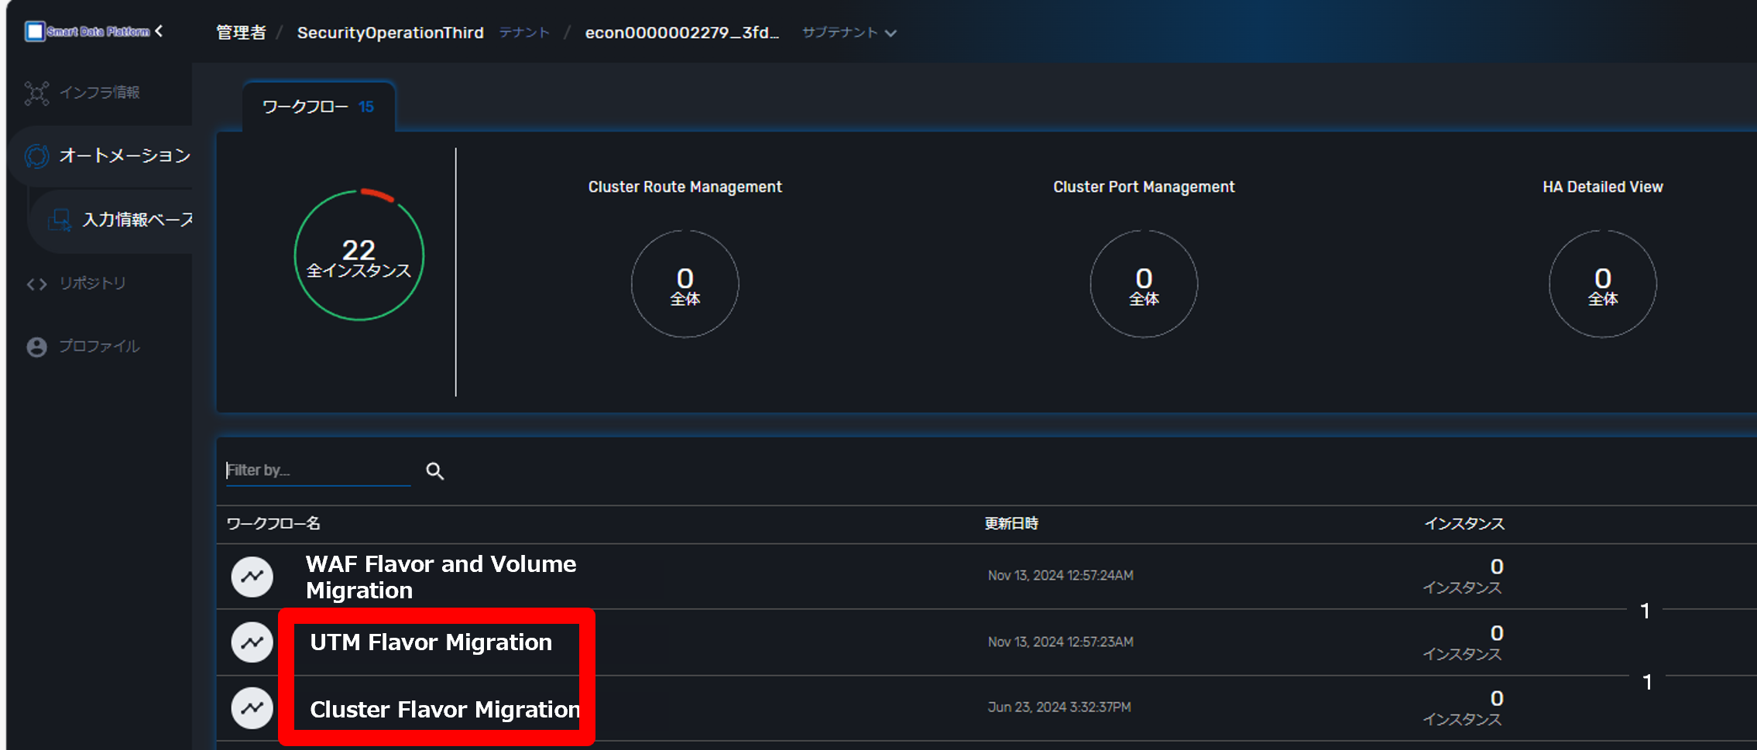1757x750 pixels.
Task: Select the オートメーション sidebar icon
Action: tap(36, 156)
